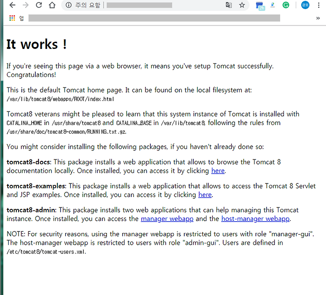326x295 pixels.
Task: Reload the Tomcat page
Action: [x=39, y=5]
